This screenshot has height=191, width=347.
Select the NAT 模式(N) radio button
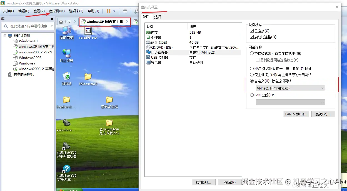coord(252,69)
